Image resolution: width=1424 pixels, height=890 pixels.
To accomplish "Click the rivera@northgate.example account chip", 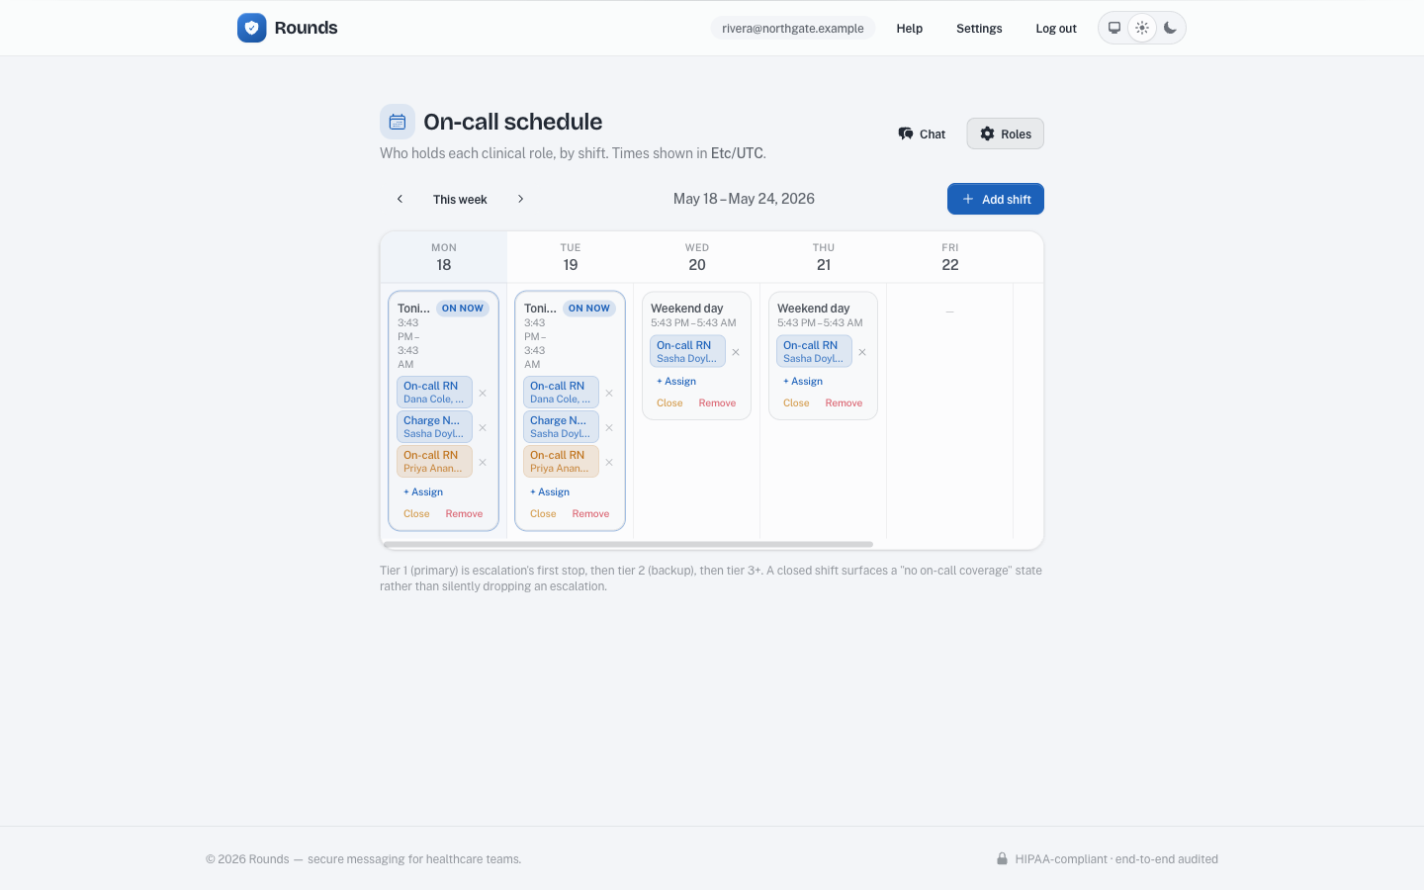I will point(793,28).
